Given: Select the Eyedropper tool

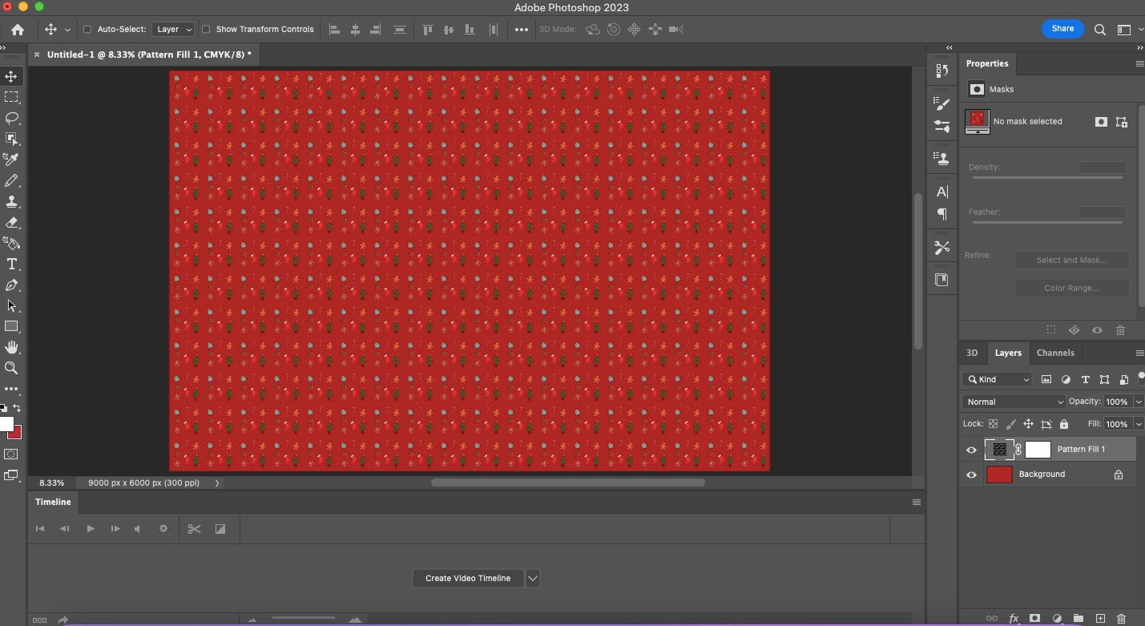Looking at the screenshot, I should (11, 160).
